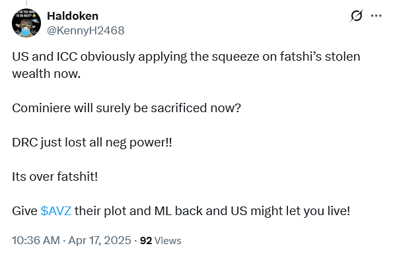Image resolution: width=395 pixels, height=256 pixels.
Task: Click 'their plot and ML back' text
Action: click(x=139, y=210)
